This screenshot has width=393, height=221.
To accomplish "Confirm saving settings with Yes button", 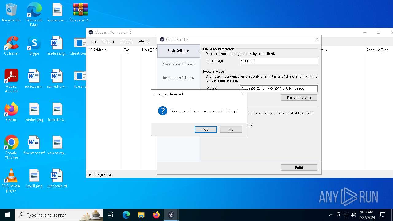I will point(206,130).
